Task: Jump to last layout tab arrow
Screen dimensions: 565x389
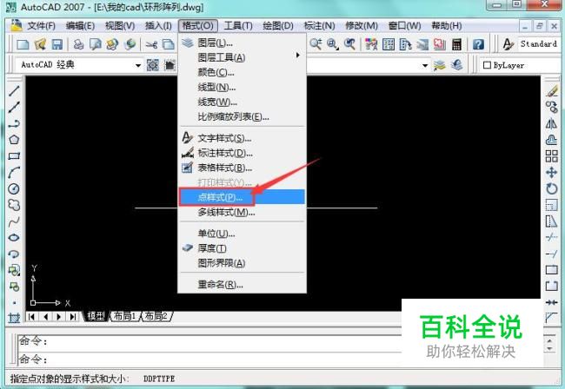Action: [73, 317]
